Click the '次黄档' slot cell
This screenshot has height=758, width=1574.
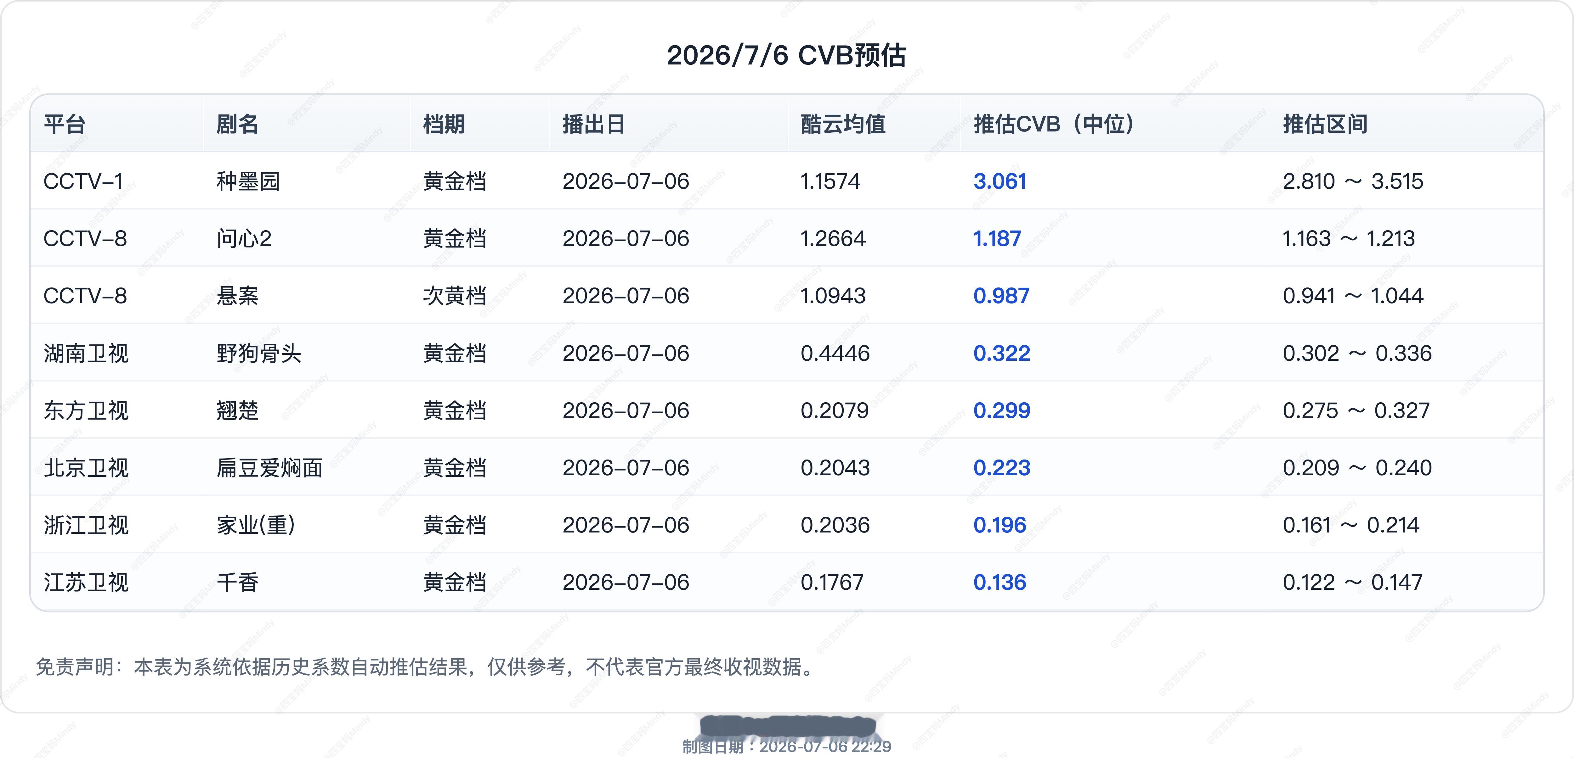(x=455, y=296)
